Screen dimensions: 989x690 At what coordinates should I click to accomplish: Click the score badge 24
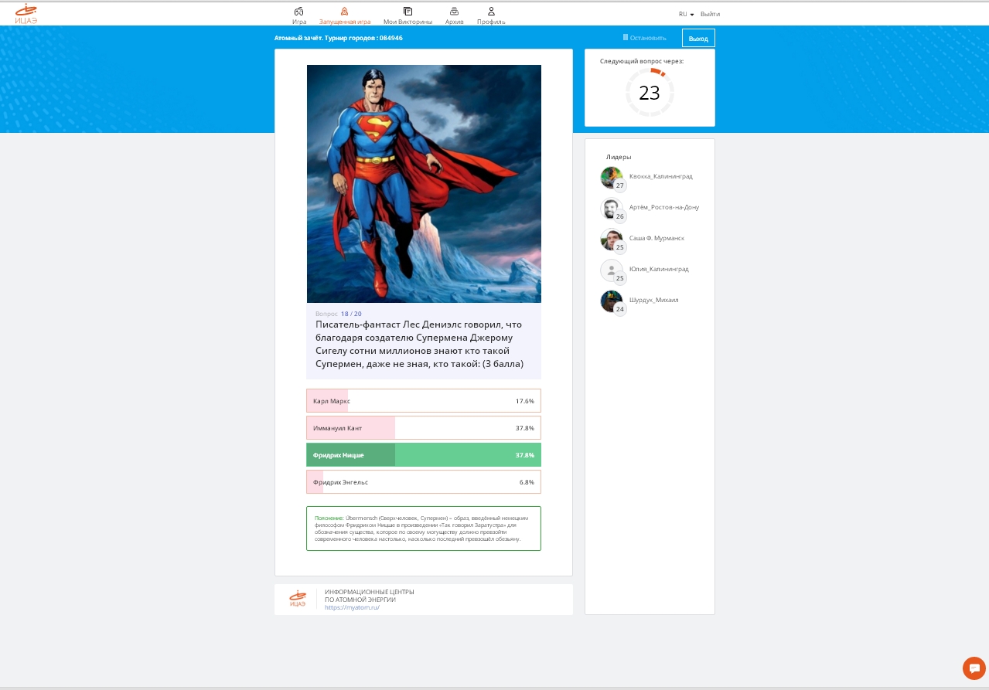tap(619, 309)
